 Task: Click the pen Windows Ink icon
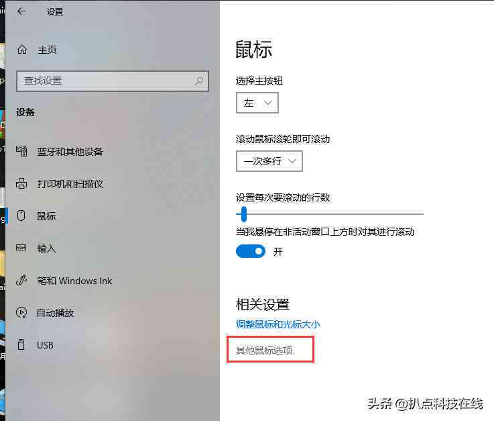21,280
